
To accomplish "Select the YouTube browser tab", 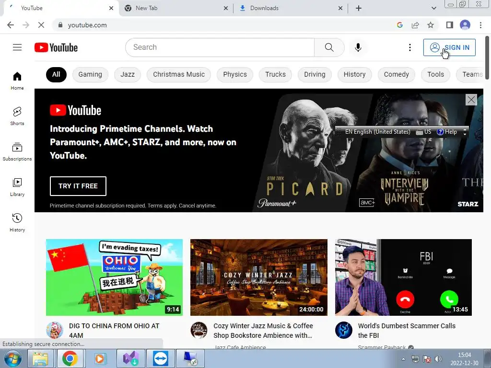I will click(x=61, y=8).
